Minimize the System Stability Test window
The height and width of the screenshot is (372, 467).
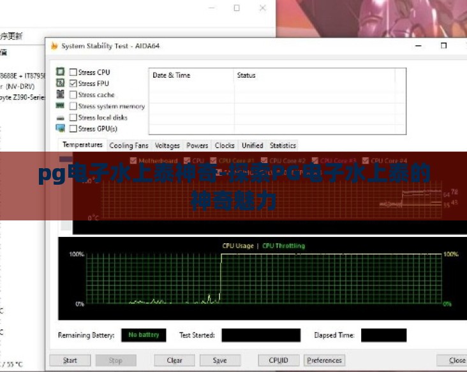418,46
